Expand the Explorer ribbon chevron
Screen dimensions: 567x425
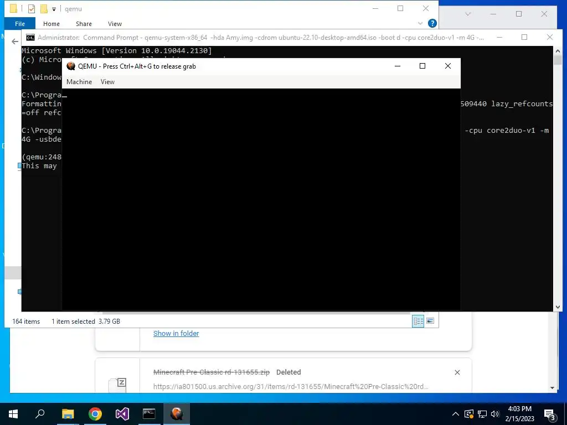click(420, 23)
